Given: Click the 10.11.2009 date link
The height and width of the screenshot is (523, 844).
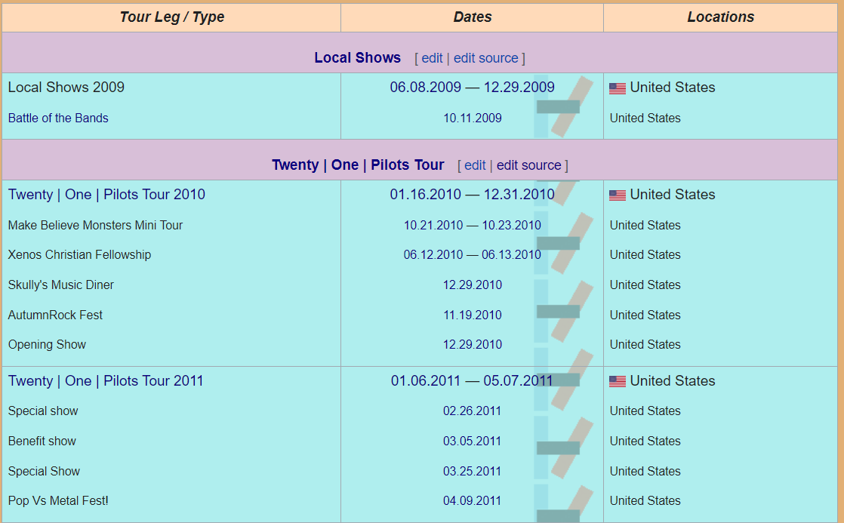Looking at the screenshot, I should click(x=472, y=118).
